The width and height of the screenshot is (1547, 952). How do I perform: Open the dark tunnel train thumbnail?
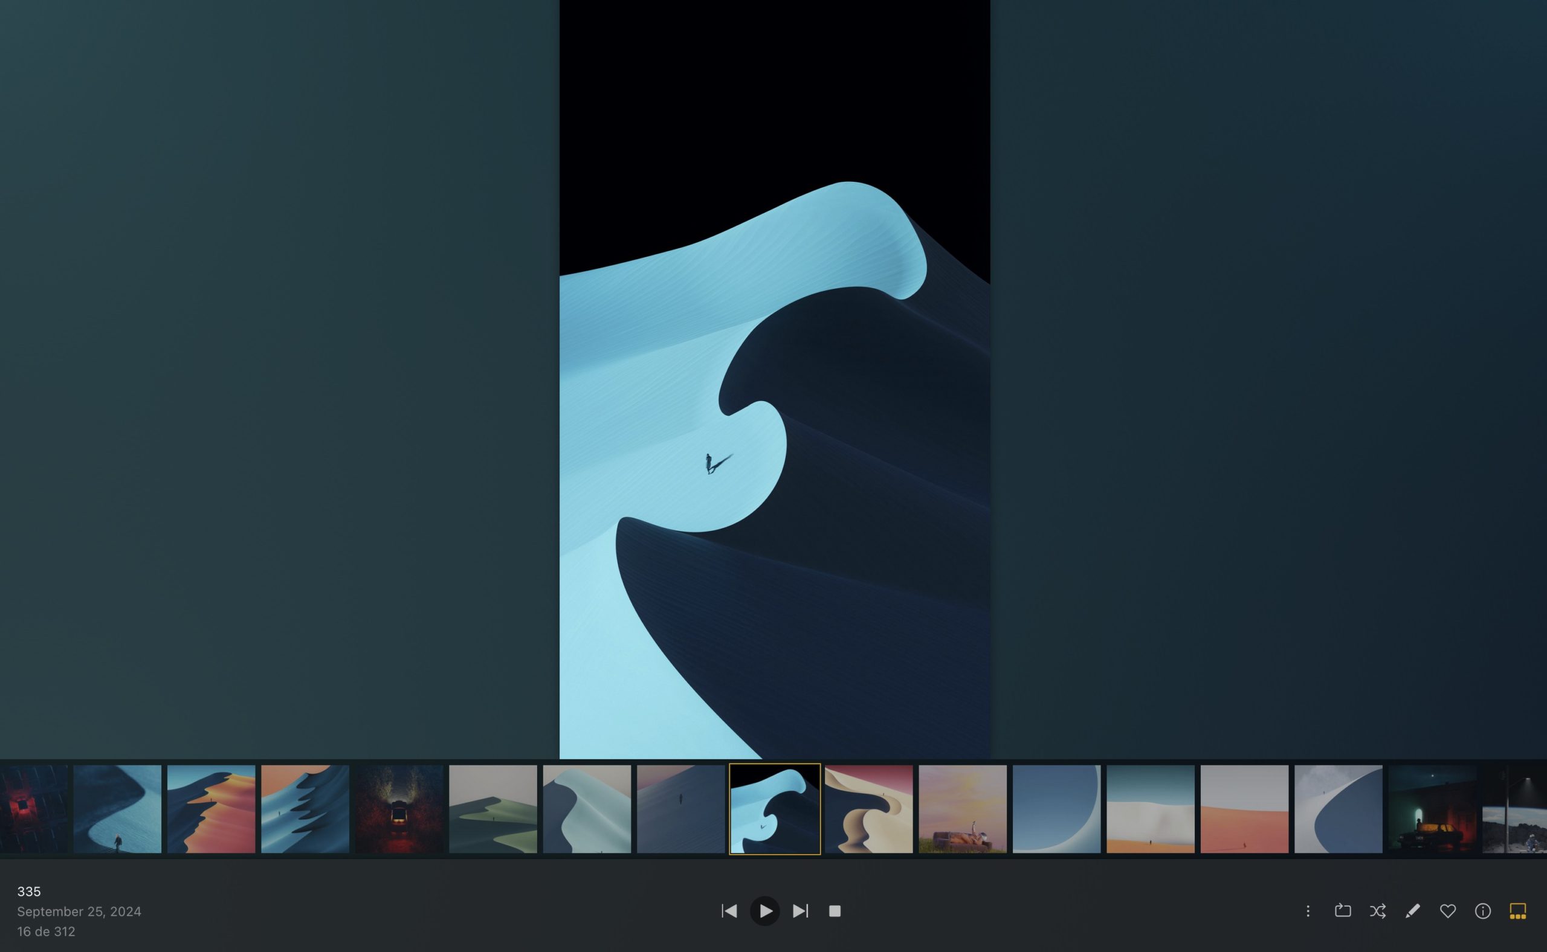(399, 809)
